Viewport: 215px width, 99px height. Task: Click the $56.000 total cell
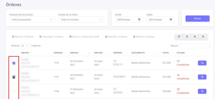pos(167,91)
